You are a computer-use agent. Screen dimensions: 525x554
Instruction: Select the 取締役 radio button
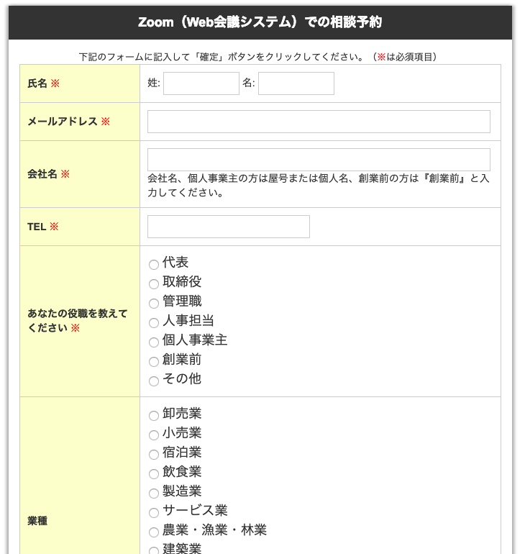(154, 283)
